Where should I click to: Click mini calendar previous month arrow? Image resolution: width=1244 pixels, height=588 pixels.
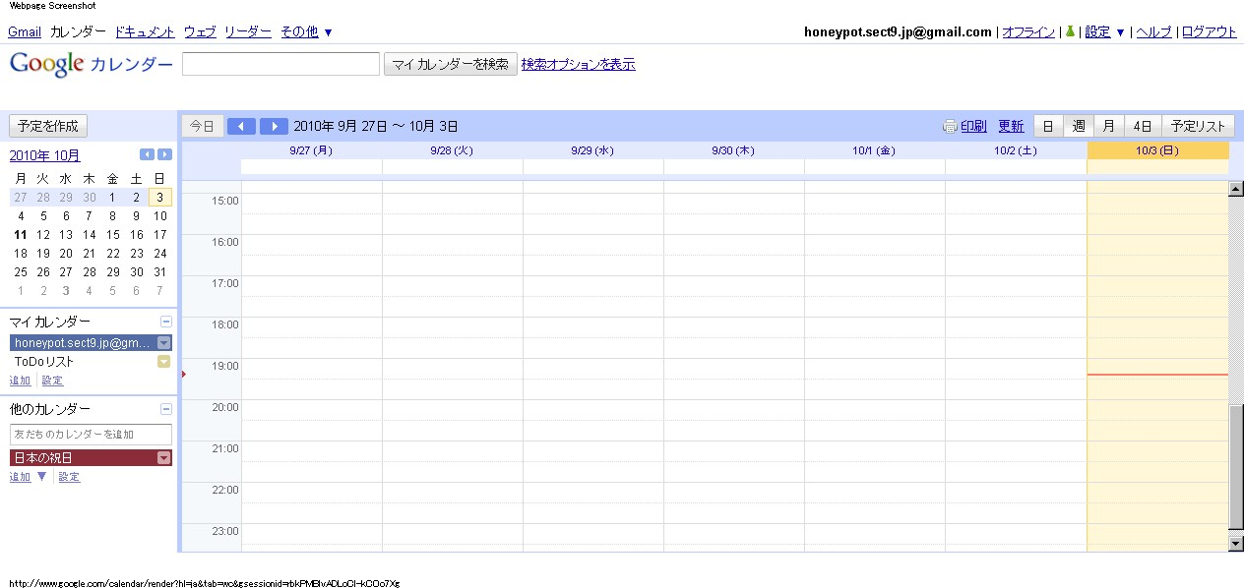pos(147,154)
